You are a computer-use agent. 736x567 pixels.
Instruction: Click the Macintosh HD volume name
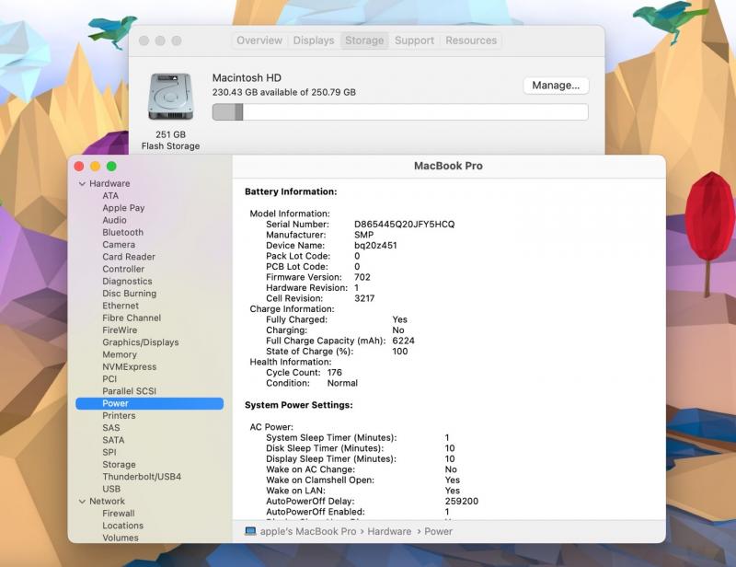247,77
